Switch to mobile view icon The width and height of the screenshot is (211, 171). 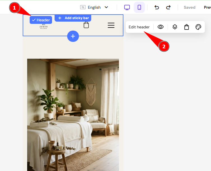tap(139, 7)
